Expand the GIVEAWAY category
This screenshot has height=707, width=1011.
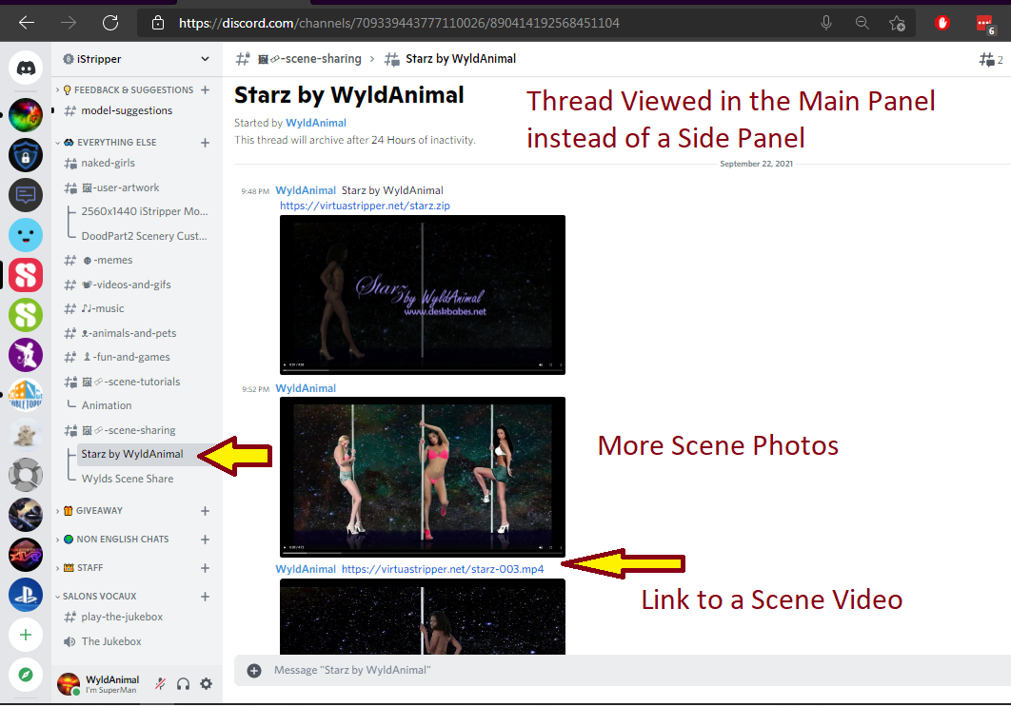[x=98, y=511]
